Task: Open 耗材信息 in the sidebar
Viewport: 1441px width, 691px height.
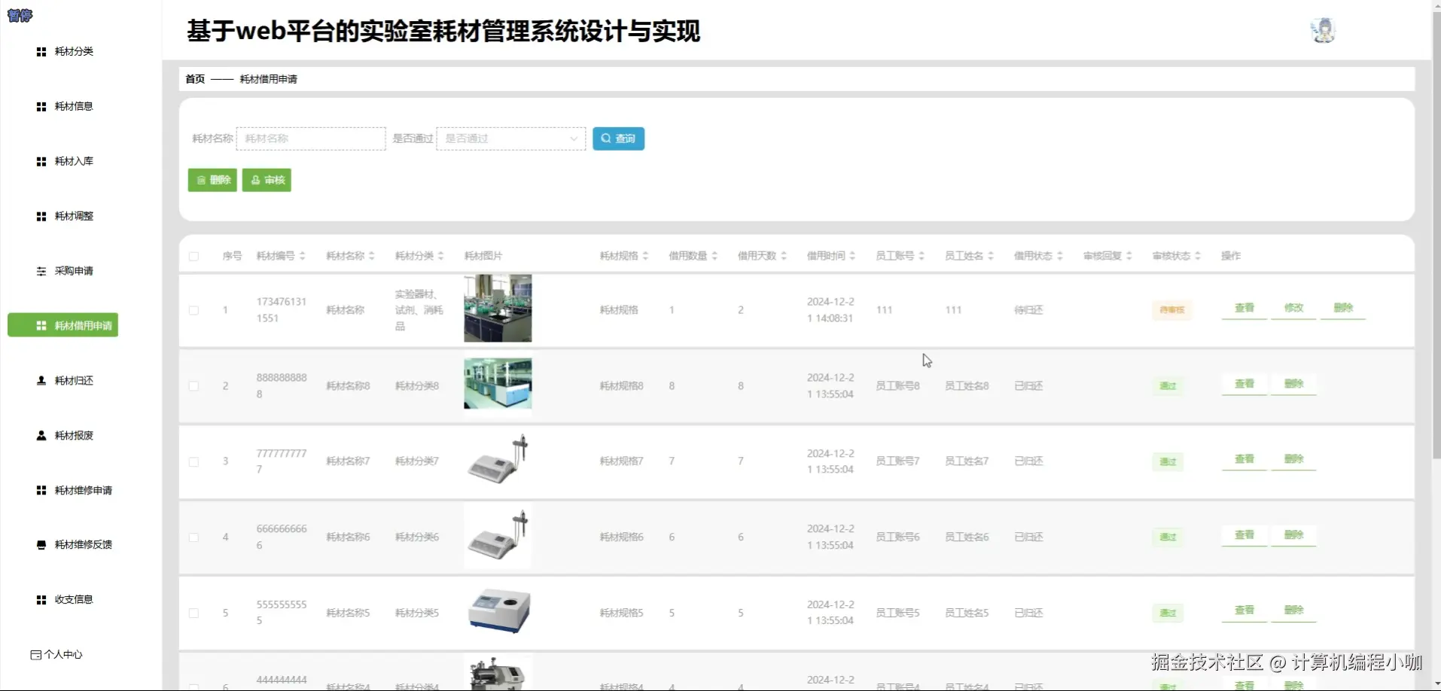Action: [74, 107]
